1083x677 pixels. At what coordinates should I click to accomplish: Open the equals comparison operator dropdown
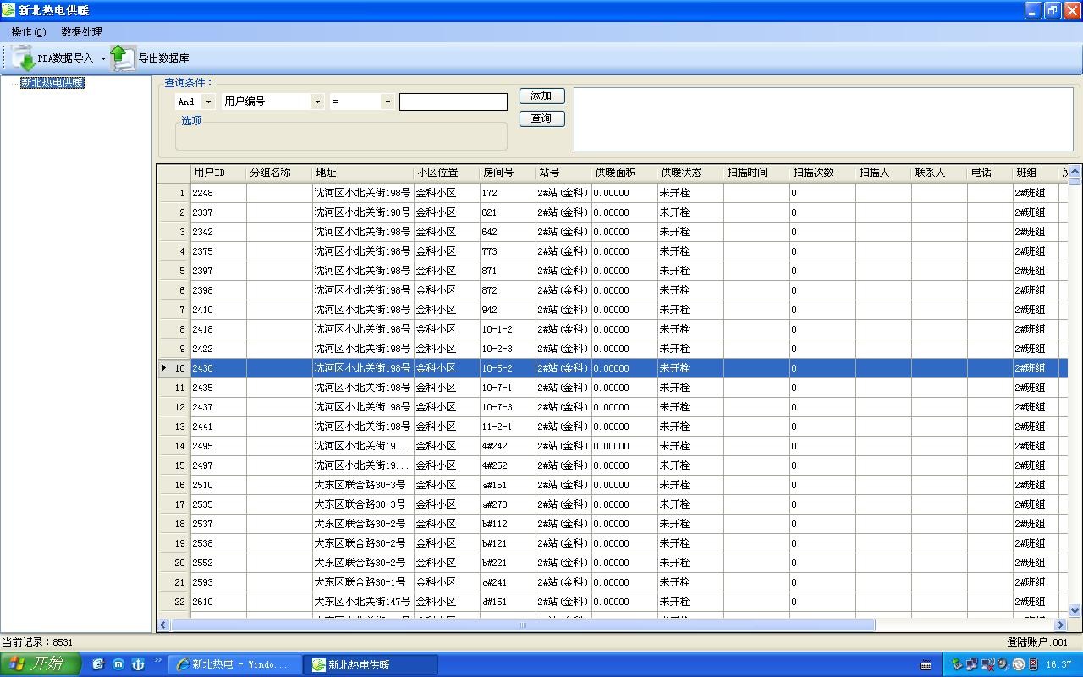point(387,102)
